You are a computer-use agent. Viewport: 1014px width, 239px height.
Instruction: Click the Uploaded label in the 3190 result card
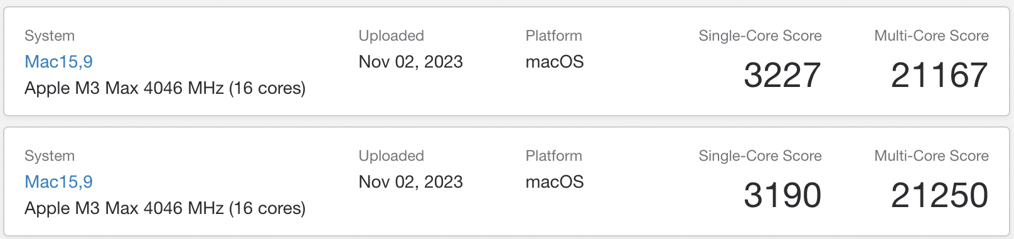tap(391, 156)
